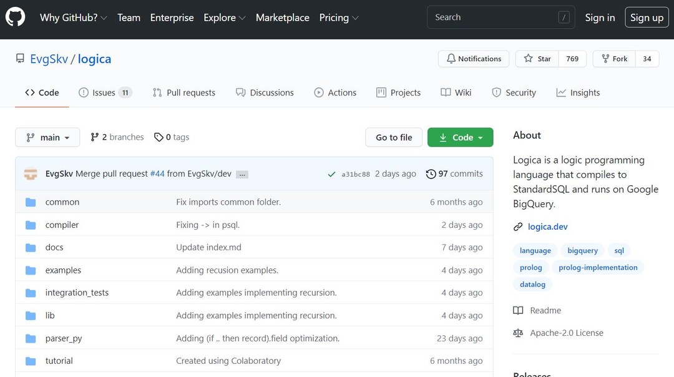The image size is (674, 377).
Task: Open the Discussions tab
Action: pos(265,92)
